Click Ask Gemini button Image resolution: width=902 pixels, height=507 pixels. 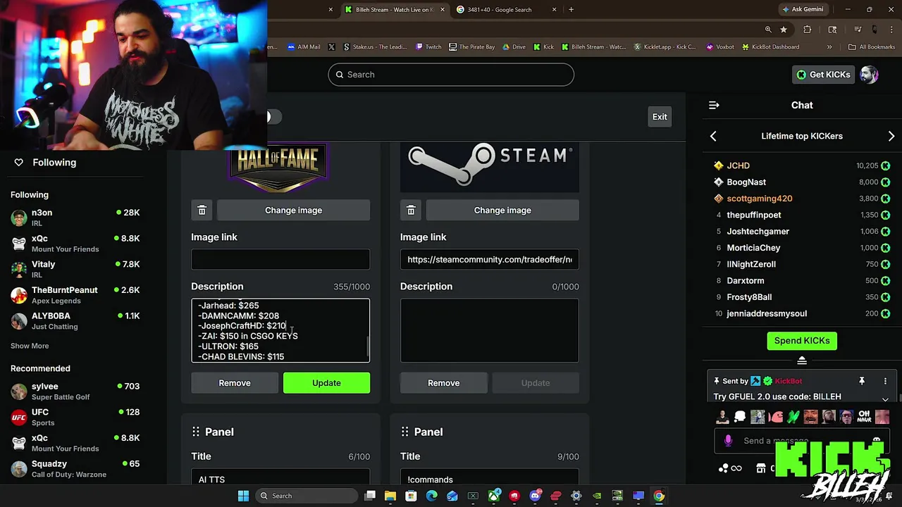pyautogui.click(x=802, y=10)
